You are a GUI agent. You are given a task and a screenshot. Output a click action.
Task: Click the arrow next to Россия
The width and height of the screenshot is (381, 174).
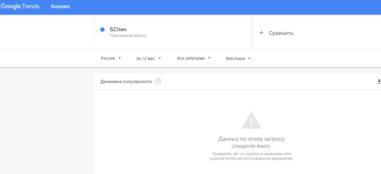[x=120, y=58]
